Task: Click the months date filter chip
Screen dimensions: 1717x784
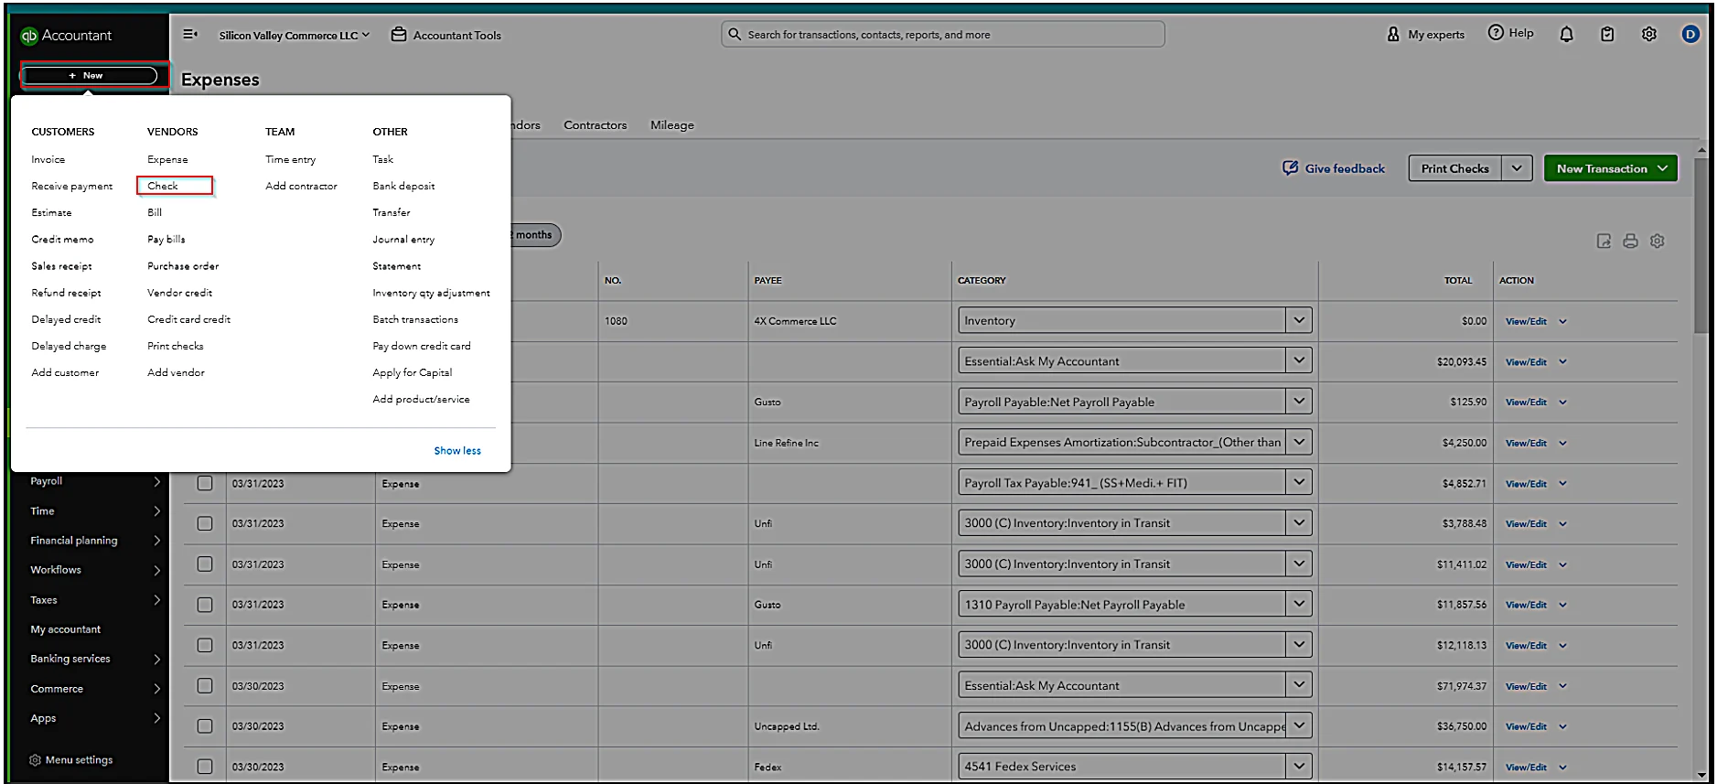Action: pyautogui.click(x=534, y=235)
